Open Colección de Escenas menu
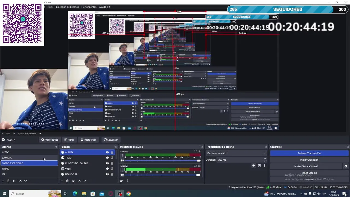 pos(67,7)
